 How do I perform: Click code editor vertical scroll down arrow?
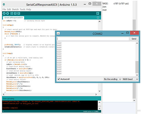[x=99, y=91]
